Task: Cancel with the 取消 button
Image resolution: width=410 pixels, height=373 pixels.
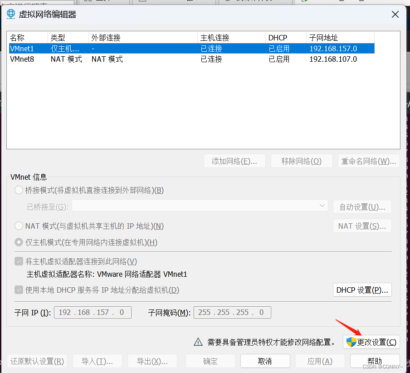Action: pos(265,361)
